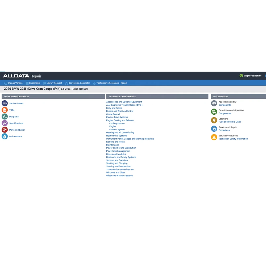
Task: Open Cooling System sub-item
Action: [x=117, y=123]
